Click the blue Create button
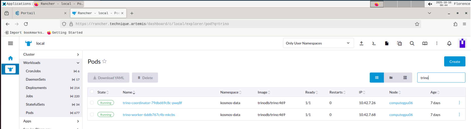The image size is (471, 129). pyautogui.click(x=455, y=61)
